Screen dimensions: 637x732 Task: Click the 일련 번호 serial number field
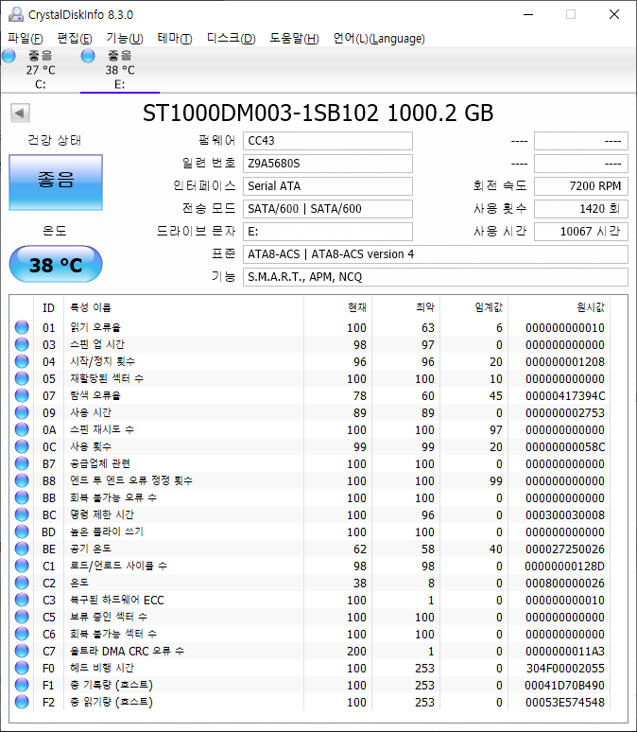327,164
